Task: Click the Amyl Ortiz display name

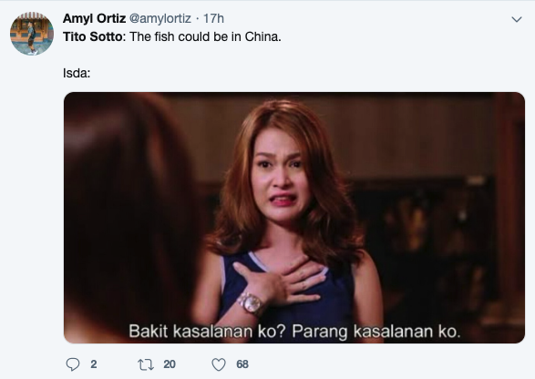Action: [x=94, y=18]
